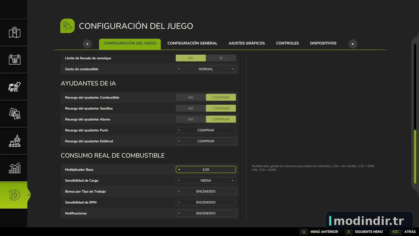This screenshot has width=419, height=236.
Task: Select the Configuración del Juego tab
Action: tap(130, 44)
